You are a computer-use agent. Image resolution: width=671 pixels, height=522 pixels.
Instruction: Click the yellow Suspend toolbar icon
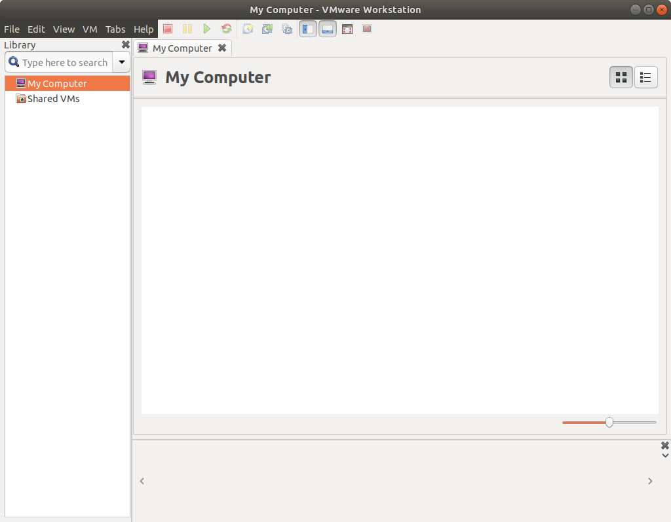[x=187, y=29]
